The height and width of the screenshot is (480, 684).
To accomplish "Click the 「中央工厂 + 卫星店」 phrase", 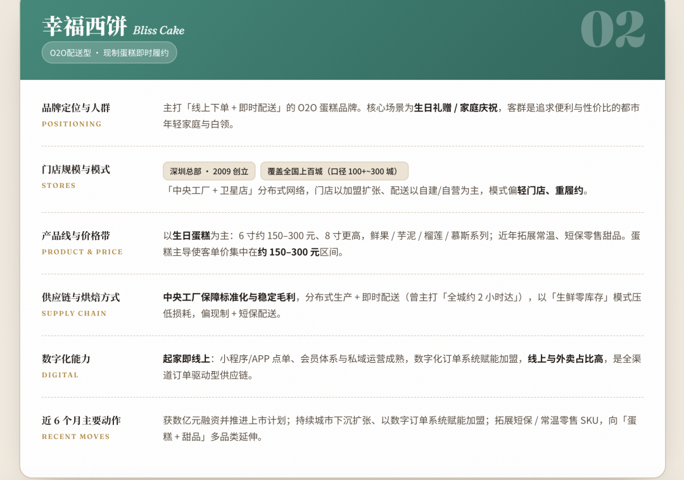I will pos(210,191).
